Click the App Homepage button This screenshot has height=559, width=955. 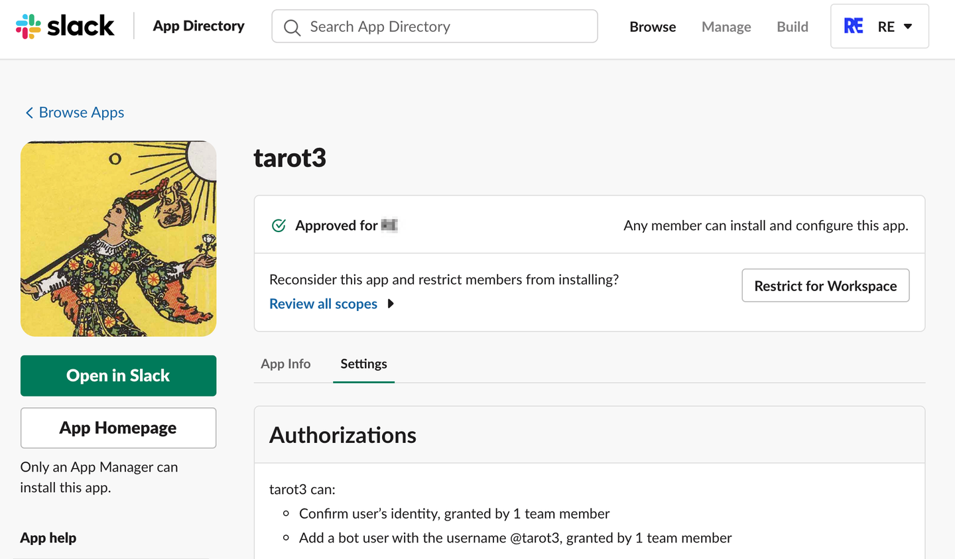tap(119, 428)
